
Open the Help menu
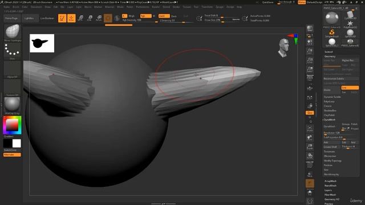[239, 7]
